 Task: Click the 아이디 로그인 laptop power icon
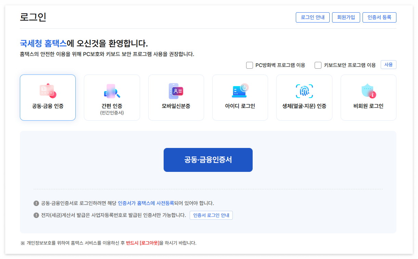[240, 91]
